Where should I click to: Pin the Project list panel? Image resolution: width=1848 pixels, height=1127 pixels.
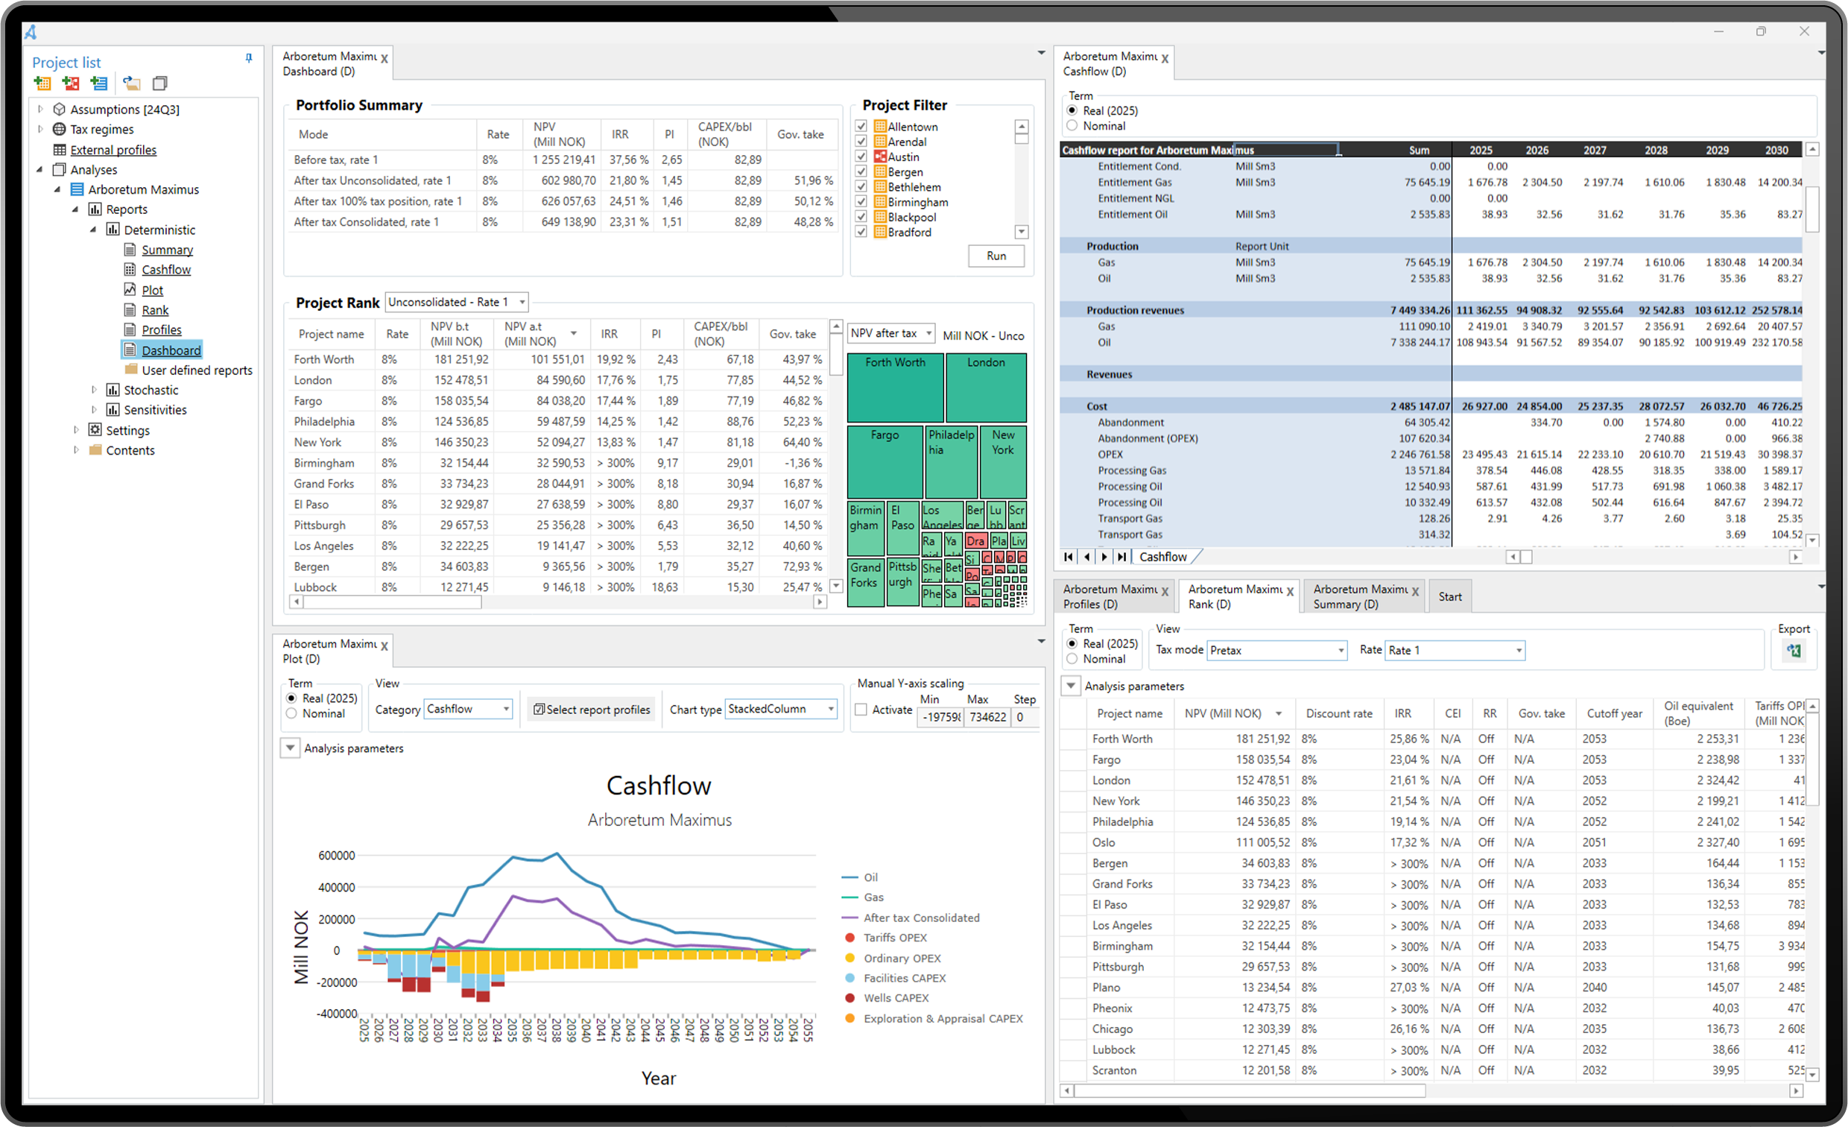[249, 59]
